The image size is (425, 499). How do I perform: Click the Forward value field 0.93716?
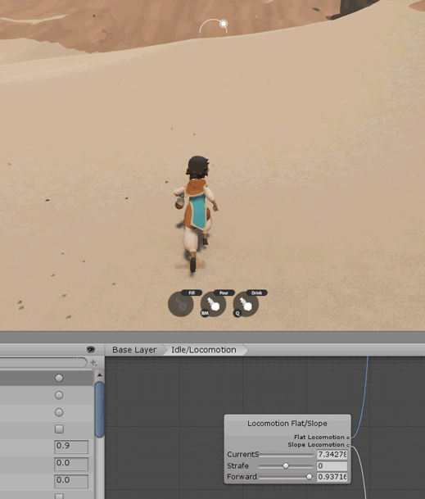pos(332,477)
